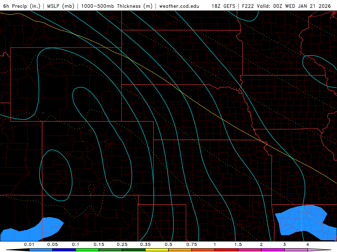Screen dimensions: 337x252
Task: Click the '0.75' legend value
Action: [192, 244]
